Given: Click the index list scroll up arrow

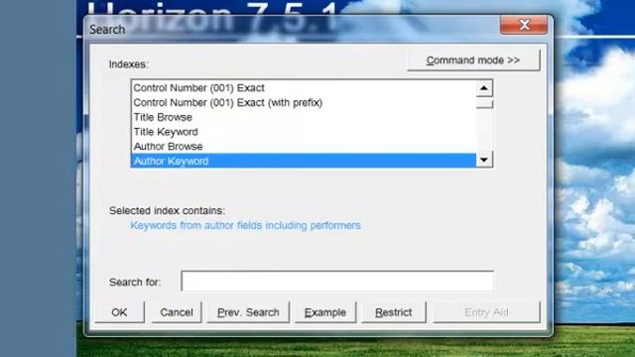Looking at the screenshot, I should pyautogui.click(x=484, y=88).
